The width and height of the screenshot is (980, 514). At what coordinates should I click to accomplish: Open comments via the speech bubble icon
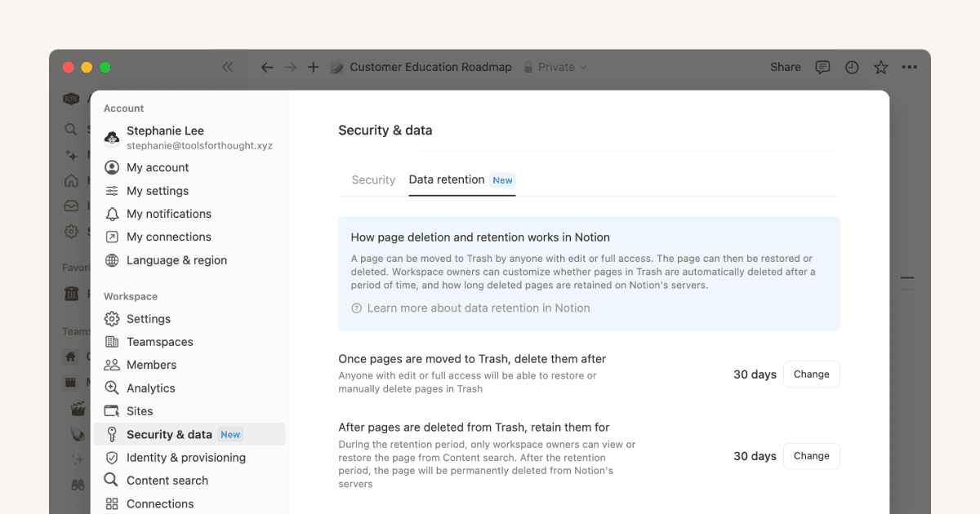pos(822,67)
